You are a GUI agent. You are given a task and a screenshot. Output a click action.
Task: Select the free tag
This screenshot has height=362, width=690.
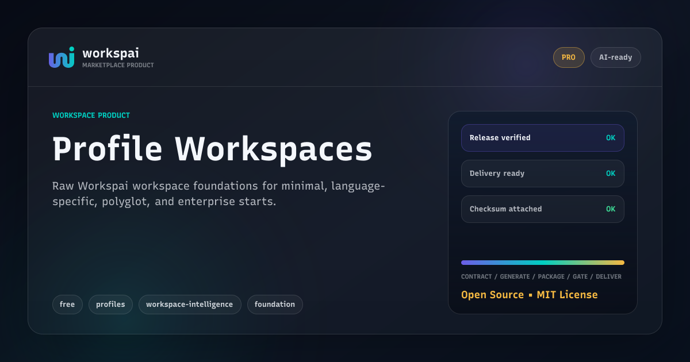pyautogui.click(x=67, y=305)
